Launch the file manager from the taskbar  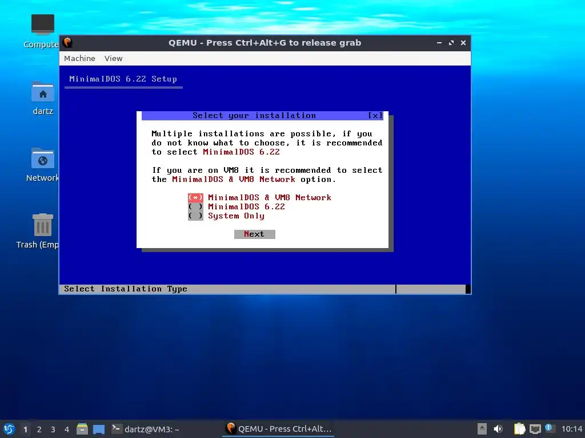[82, 429]
